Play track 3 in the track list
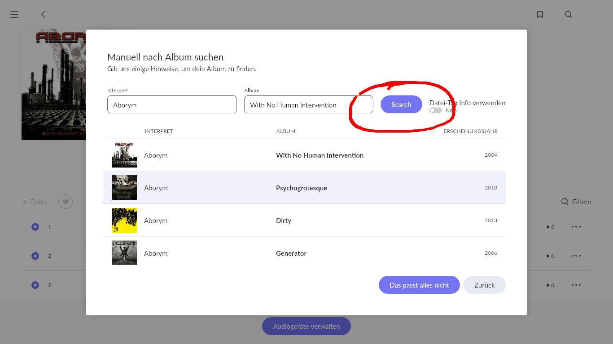Screen dimensions: 613x344 35,285
